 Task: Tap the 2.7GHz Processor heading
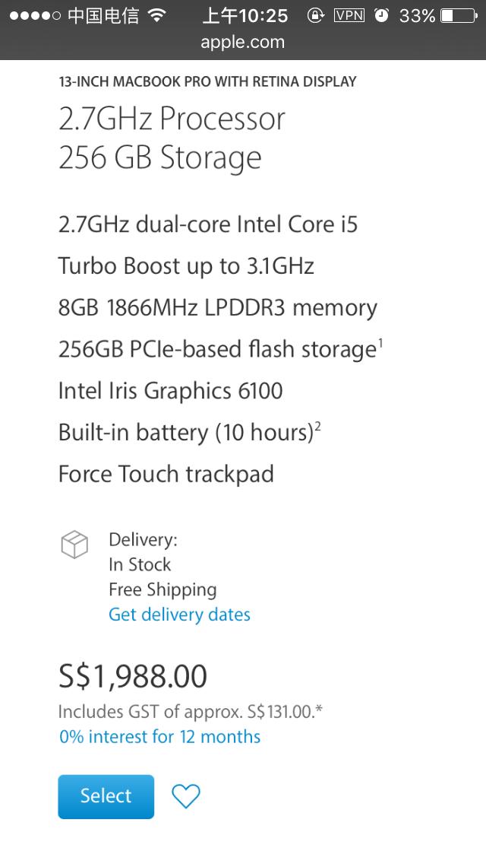[172, 119]
